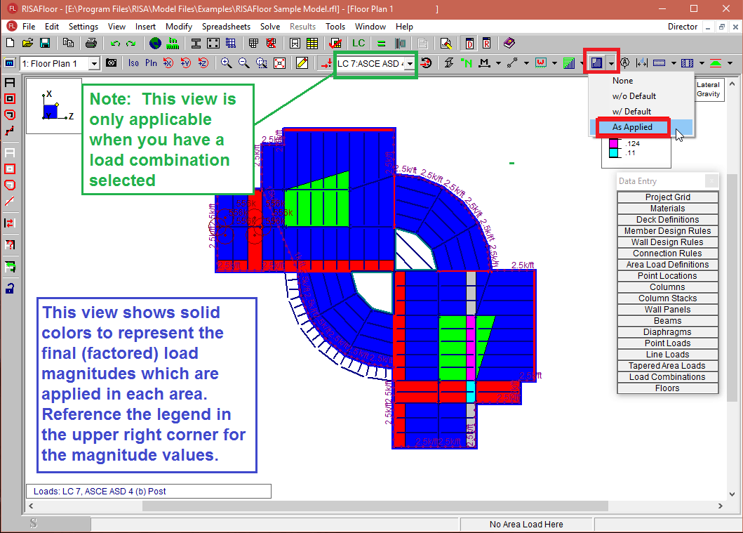743x533 pixels.
Task: Open Load Combinations in Data Entry panel
Action: tap(667, 377)
